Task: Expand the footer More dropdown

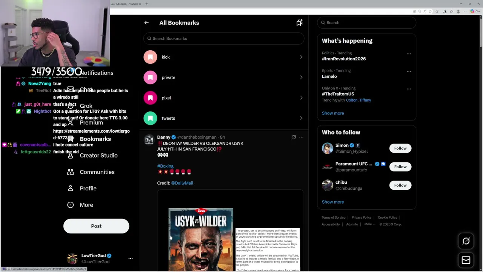Action: click(x=370, y=224)
